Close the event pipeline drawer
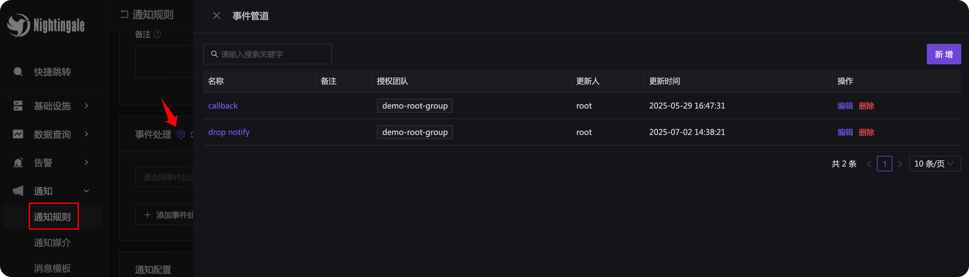Viewport: 969px width, 277px height. click(x=216, y=16)
